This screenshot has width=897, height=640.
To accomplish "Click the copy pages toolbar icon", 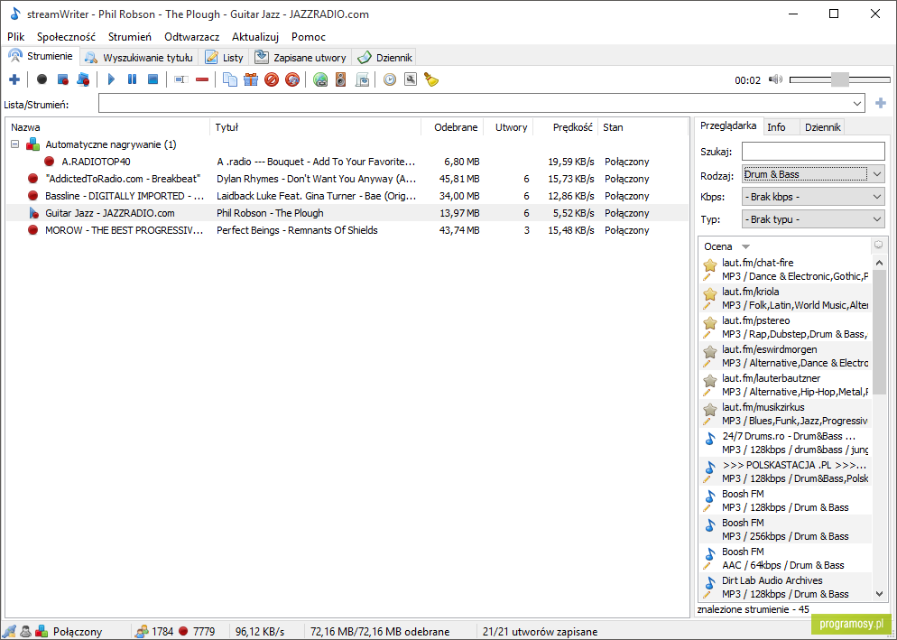I will pos(230,79).
